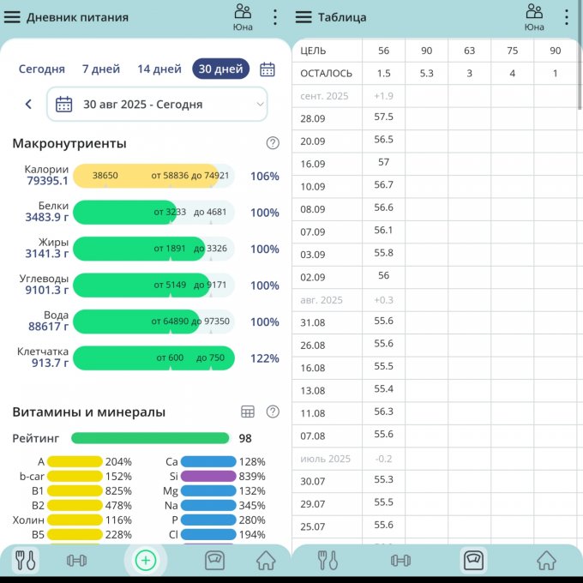Click help icon in Витамины и минералы section
583x583 pixels.
pyautogui.click(x=273, y=412)
